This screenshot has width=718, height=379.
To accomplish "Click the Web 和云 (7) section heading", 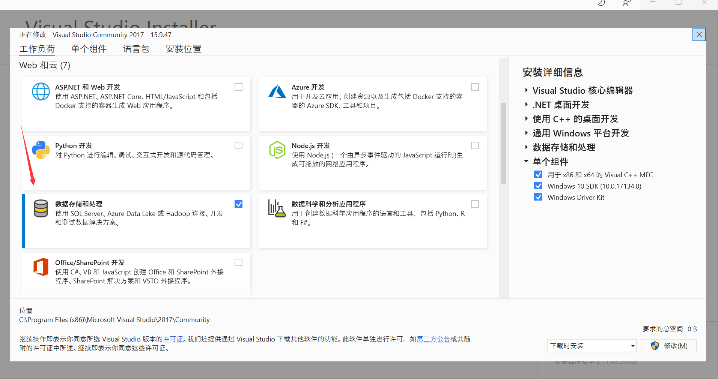I will coord(45,65).
